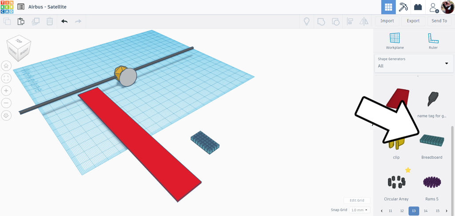Viewport: 455px width, 216px height.
Task: Switch to the 3D design grid view
Action: pyautogui.click(x=388, y=7)
